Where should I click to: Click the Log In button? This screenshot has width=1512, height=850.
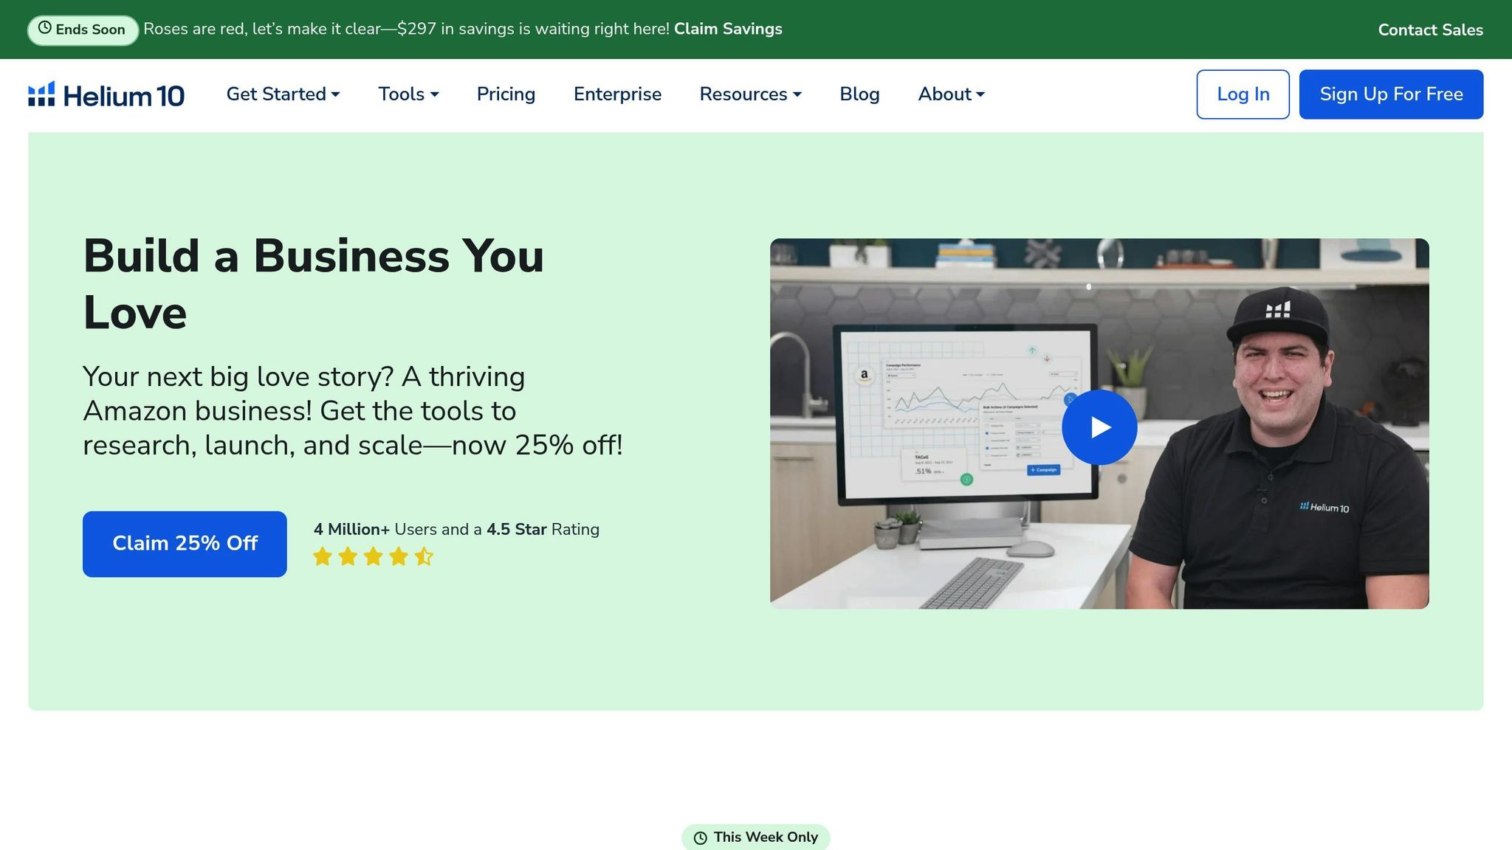click(1243, 94)
